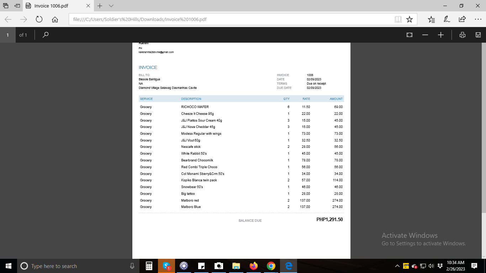The height and width of the screenshot is (273, 486).
Task: Open Reading view from the address bar
Action: [398, 20]
